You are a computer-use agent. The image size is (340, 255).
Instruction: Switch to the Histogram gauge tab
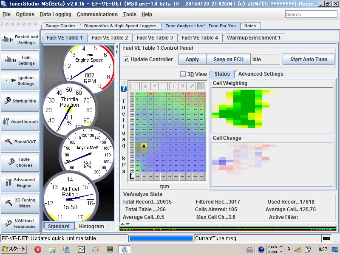[91, 227]
